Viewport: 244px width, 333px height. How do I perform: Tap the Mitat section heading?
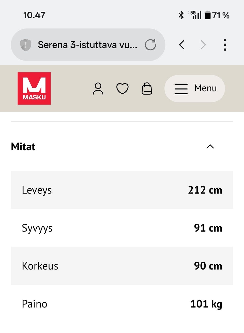pyautogui.click(x=23, y=147)
